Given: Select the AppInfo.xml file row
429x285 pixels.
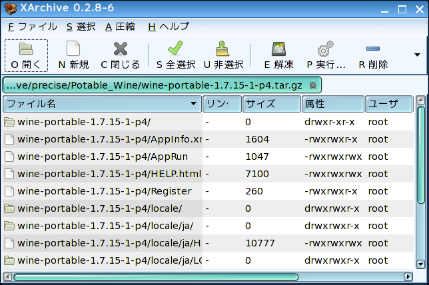Looking at the screenshot, I should (208, 139).
